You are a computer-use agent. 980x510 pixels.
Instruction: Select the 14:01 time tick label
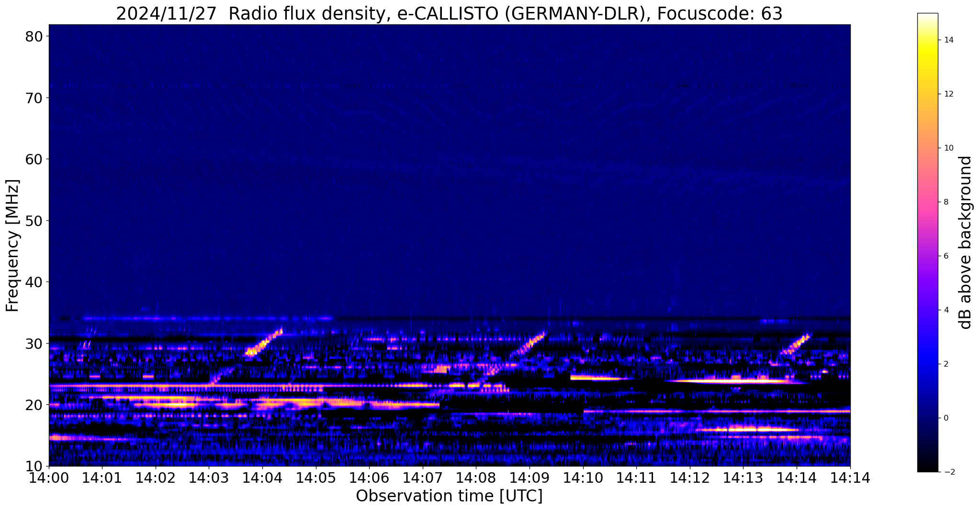click(x=102, y=477)
